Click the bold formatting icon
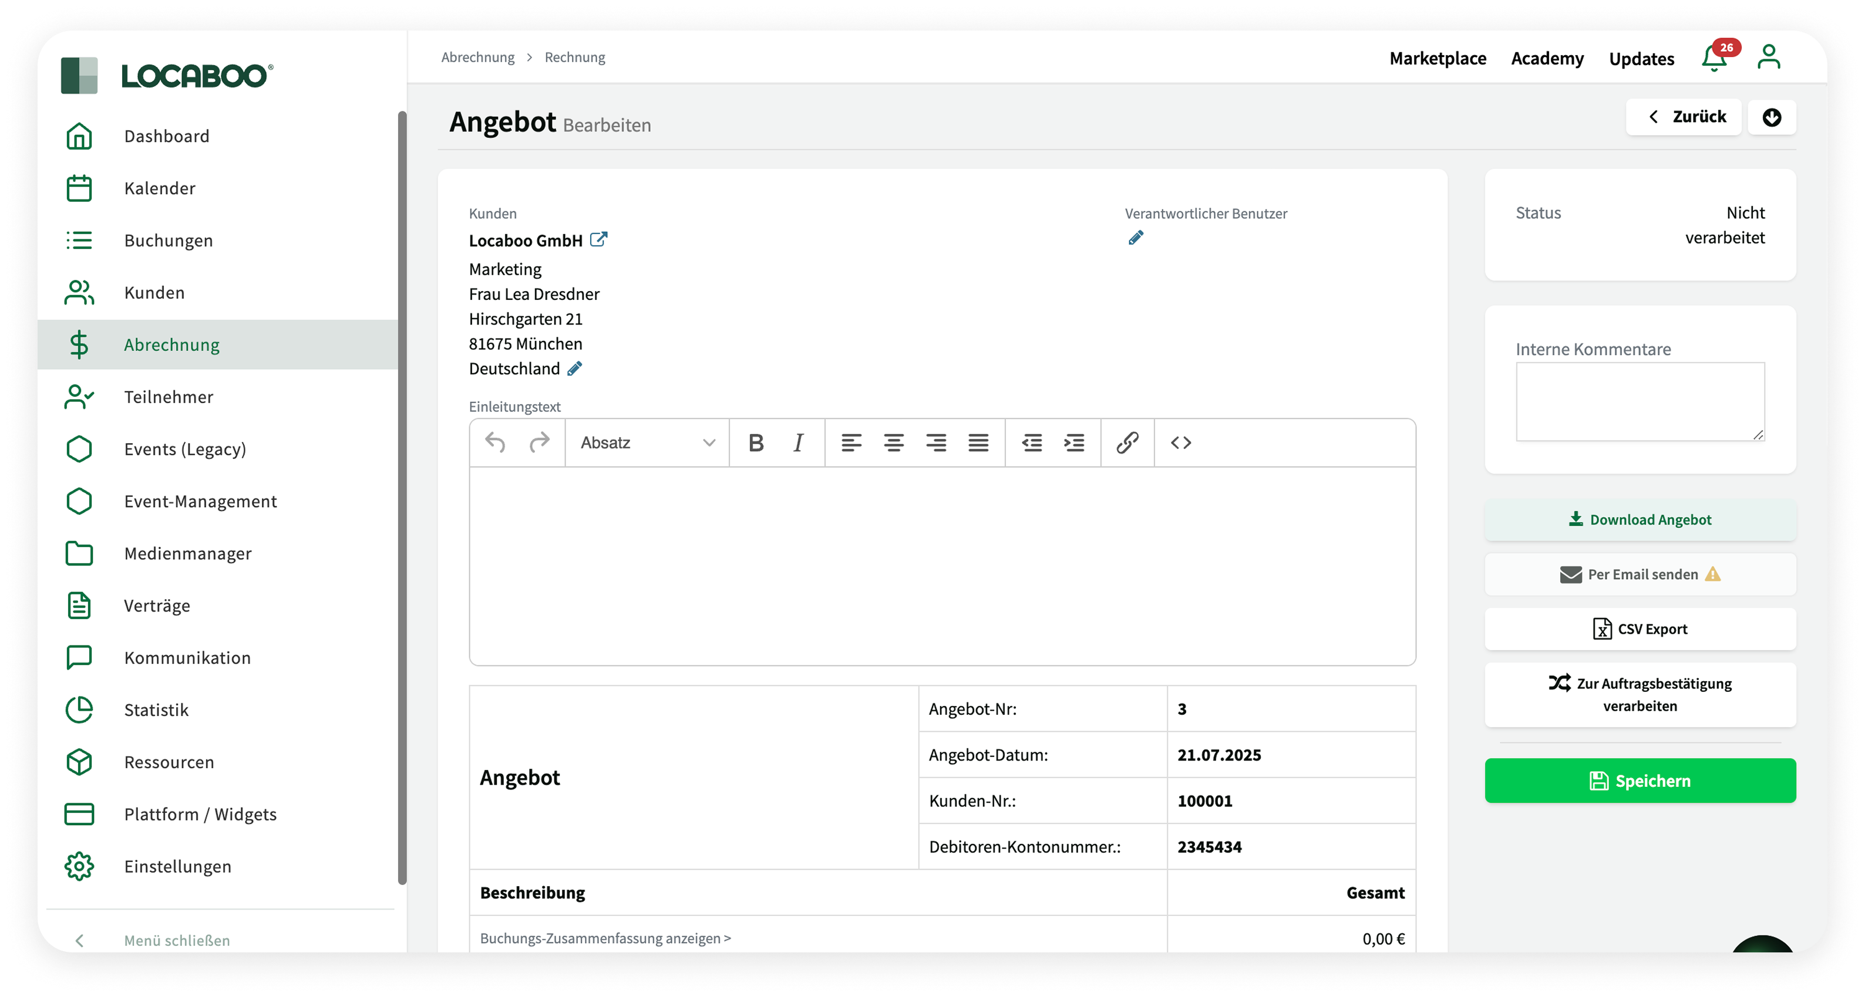Viewport: 1865px width, 997px height. (756, 443)
